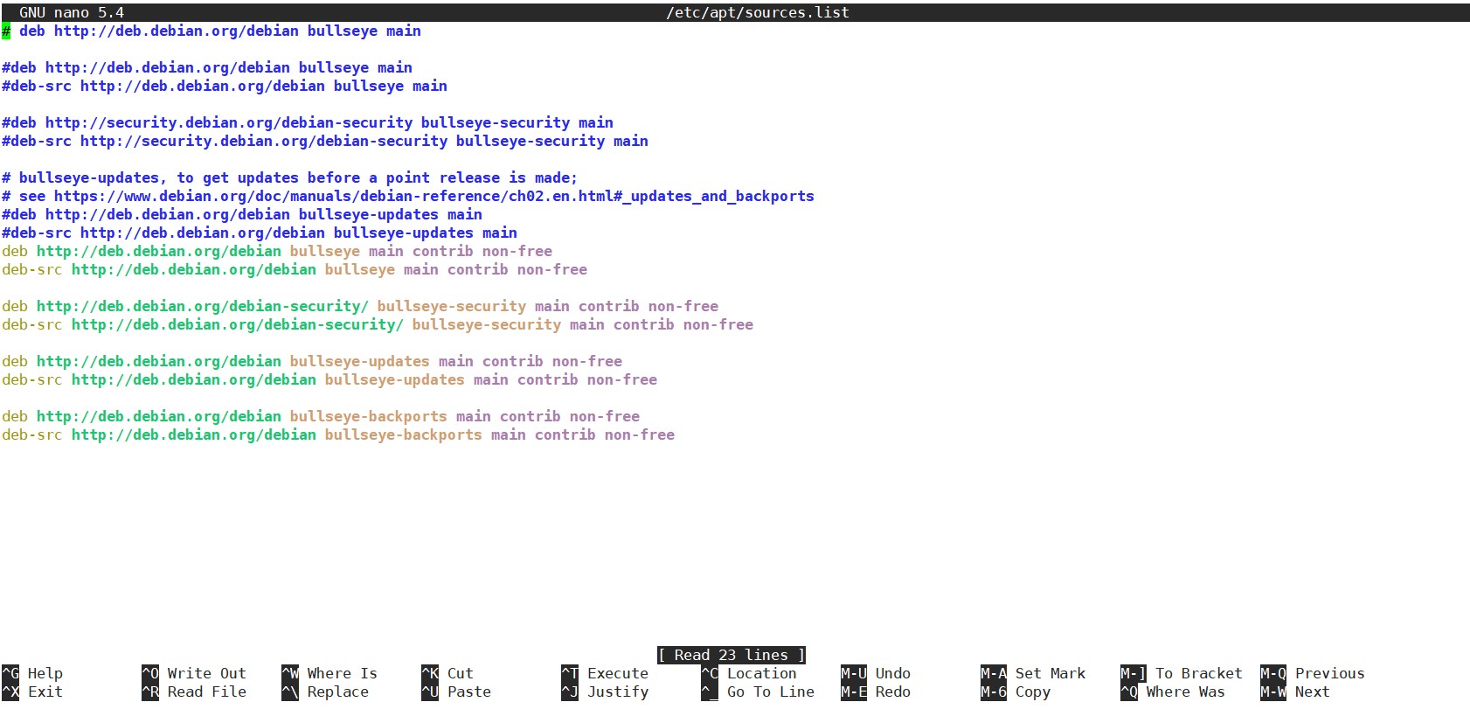Image resolution: width=1470 pixels, height=709 pixels.
Task: Click the '#deb-src ... bullseye-updates main' commented line
Action: 260,233
